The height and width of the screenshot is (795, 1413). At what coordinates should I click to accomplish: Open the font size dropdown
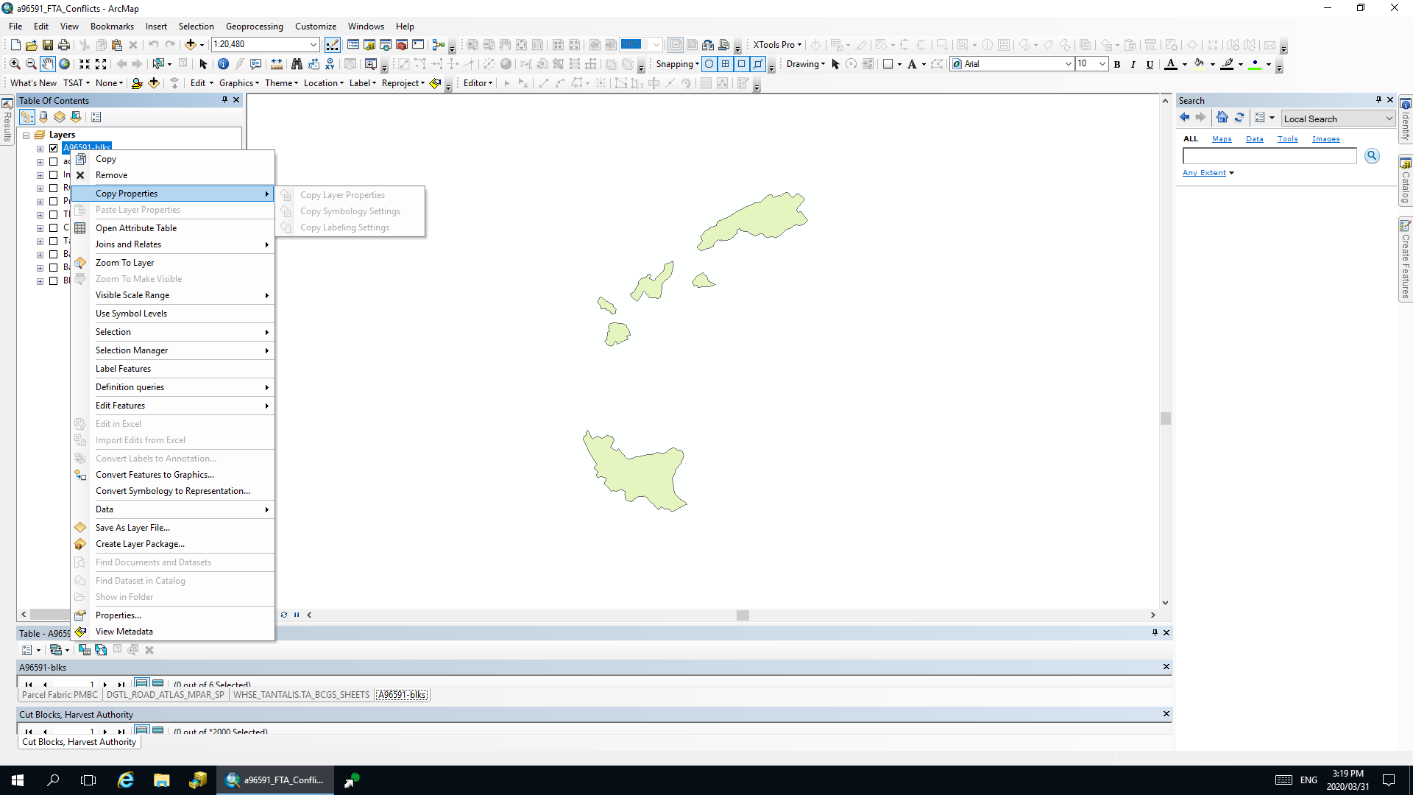tap(1102, 64)
